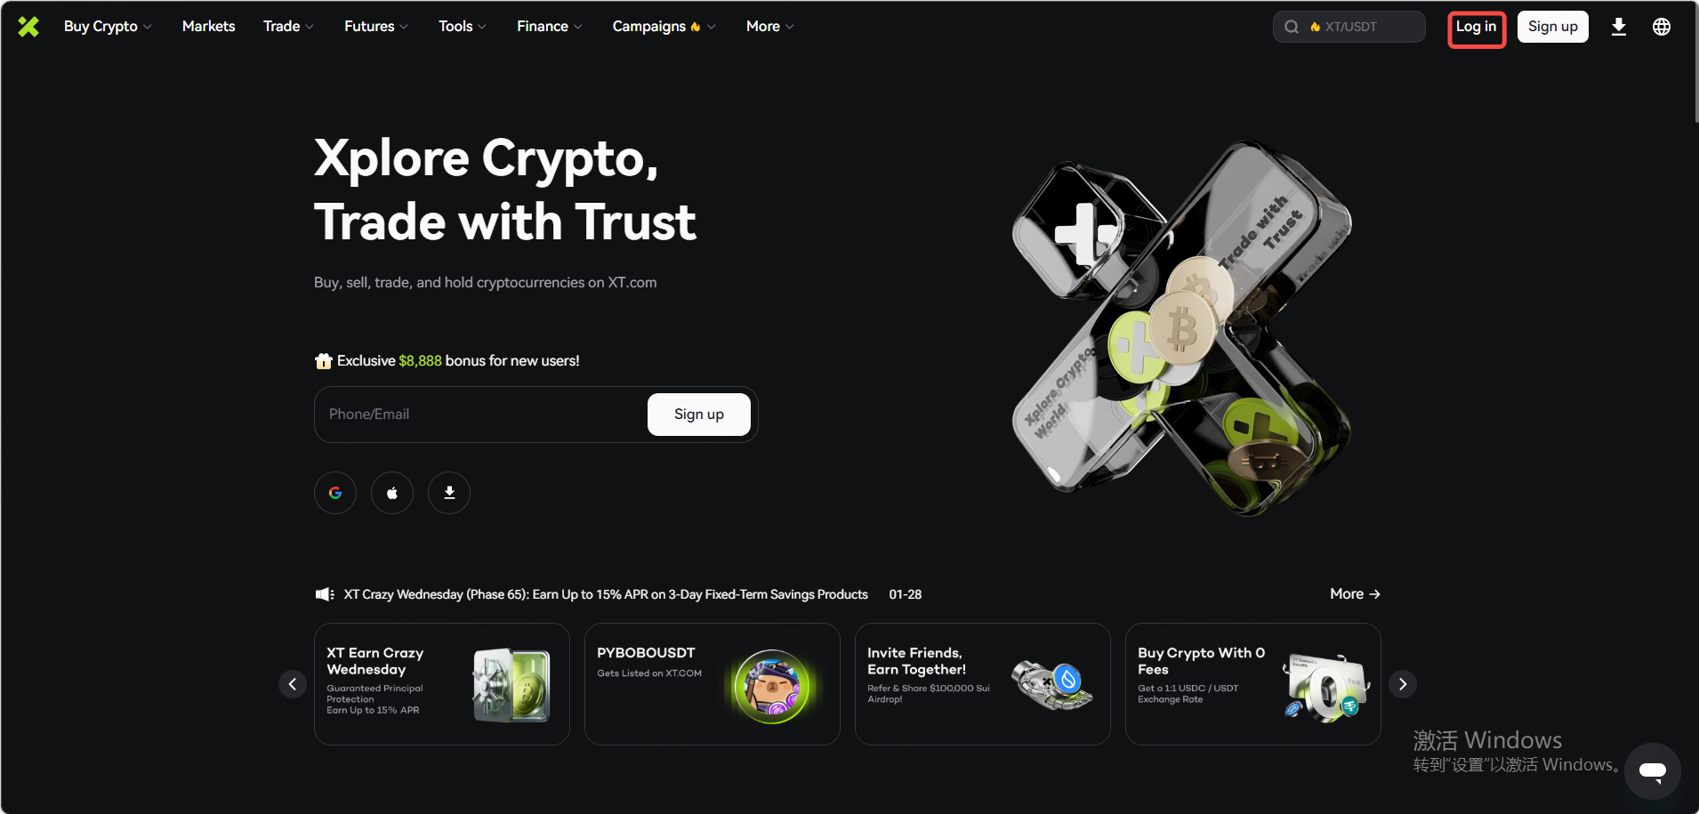Image resolution: width=1699 pixels, height=814 pixels.
Task: Click the XT green logo icon
Action: [28, 27]
